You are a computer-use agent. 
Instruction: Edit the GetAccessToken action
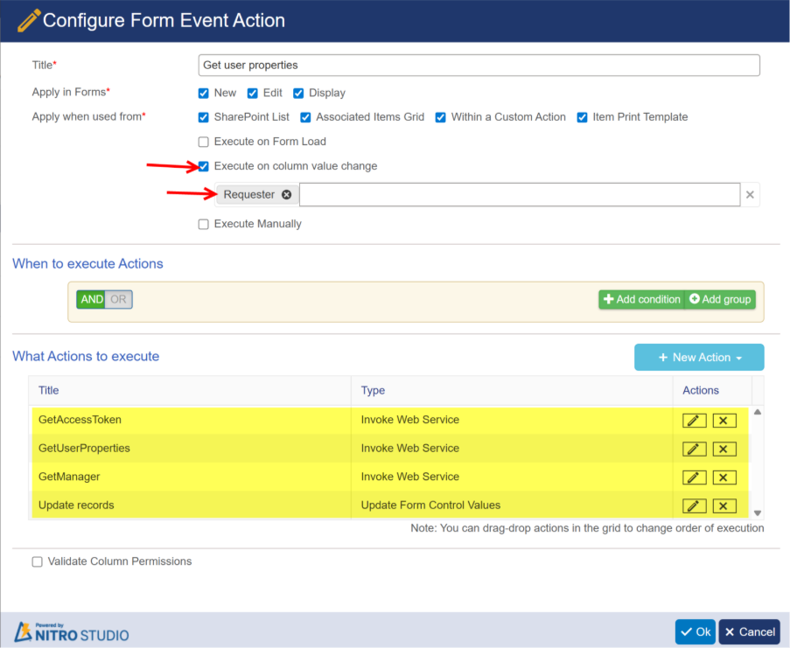click(694, 421)
